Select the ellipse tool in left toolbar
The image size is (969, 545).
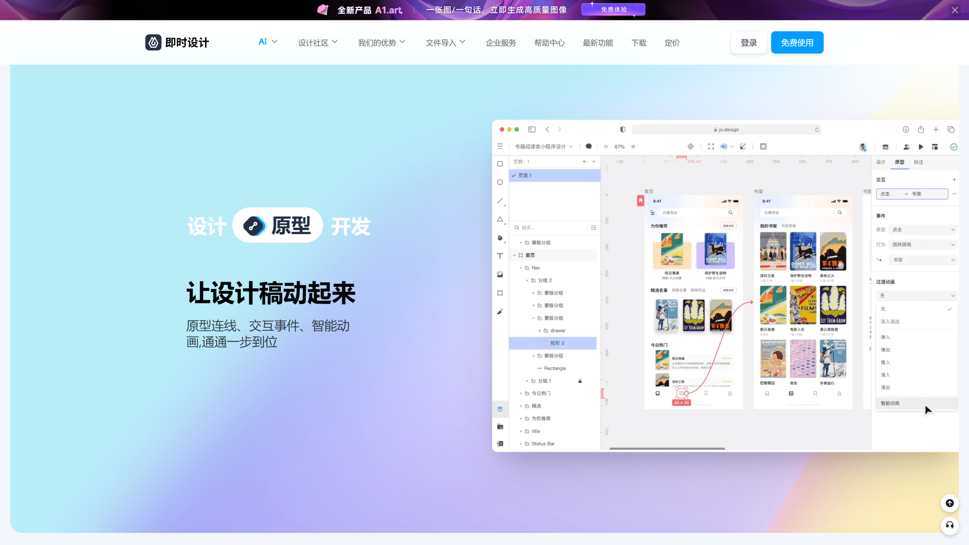[500, 182]
